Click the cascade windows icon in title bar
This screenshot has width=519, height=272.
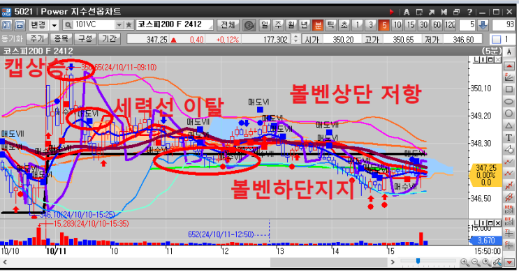pos(457,12)
